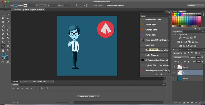This screenshot has height=105, width=205.
Task: Apply the Orange Tone style
Action: tap(154, 30)
